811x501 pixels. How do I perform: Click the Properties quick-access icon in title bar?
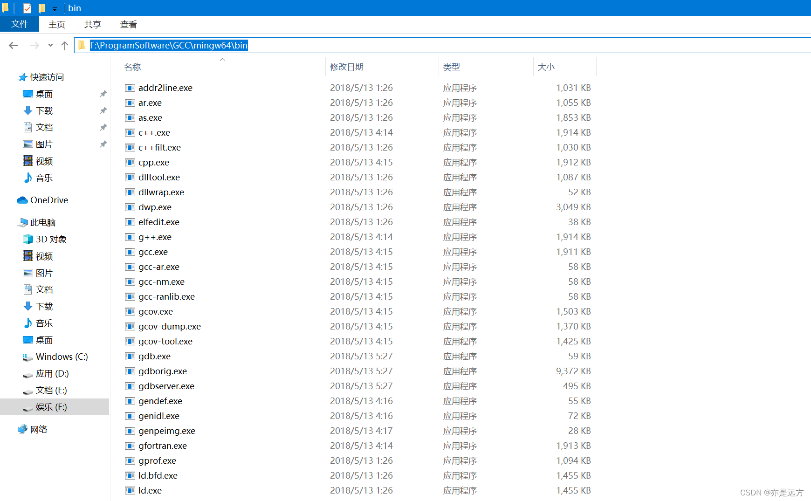coord(27,8)
